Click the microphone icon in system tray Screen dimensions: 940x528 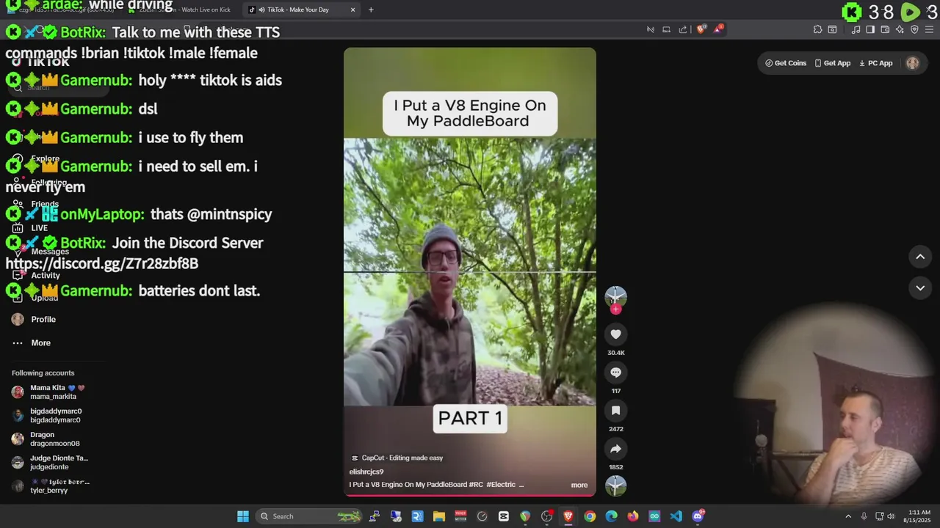click(x=864, y=516)
